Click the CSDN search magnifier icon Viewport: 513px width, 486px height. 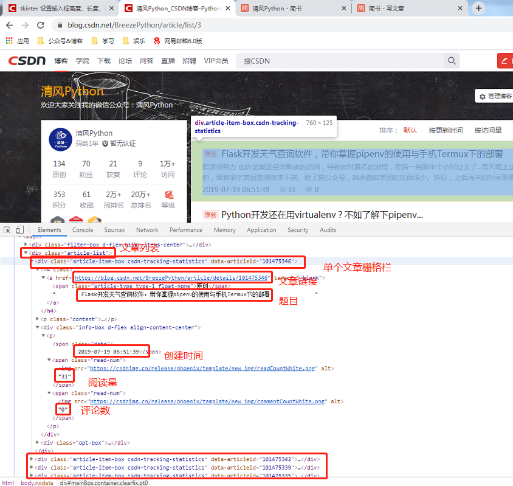[452, 61]
